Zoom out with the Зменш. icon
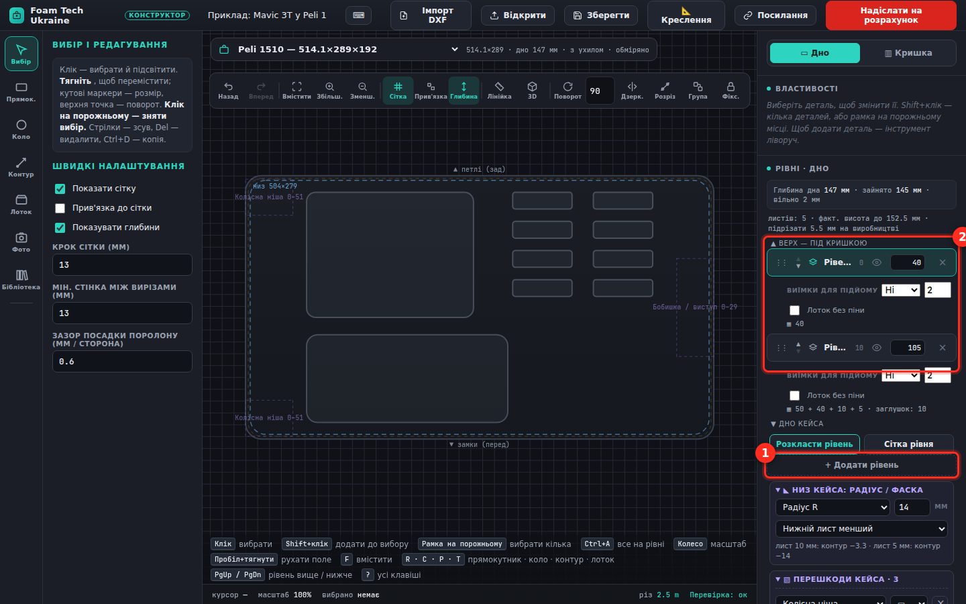The width and height of the screenshot is (966, 604). coord(362,91)
